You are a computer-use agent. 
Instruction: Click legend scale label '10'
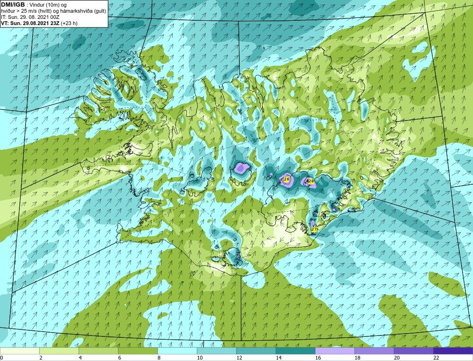coord(200,358)
